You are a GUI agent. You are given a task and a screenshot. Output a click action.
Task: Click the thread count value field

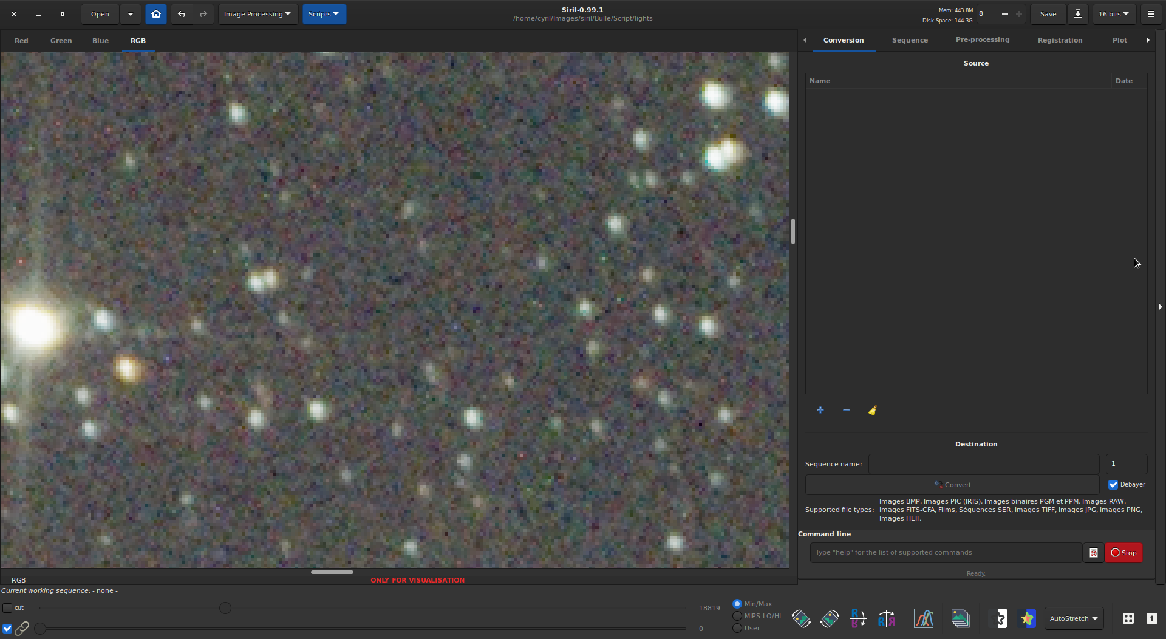click(x=987, y=14)
